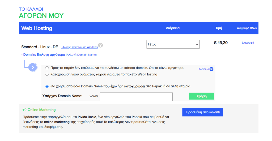
Task: Click the 'Κλείσιμο' text link
Action: point(203,69)
